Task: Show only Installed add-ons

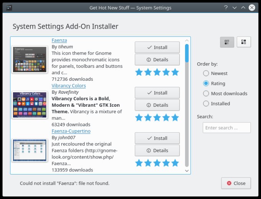Action: (x=206, y=103)
